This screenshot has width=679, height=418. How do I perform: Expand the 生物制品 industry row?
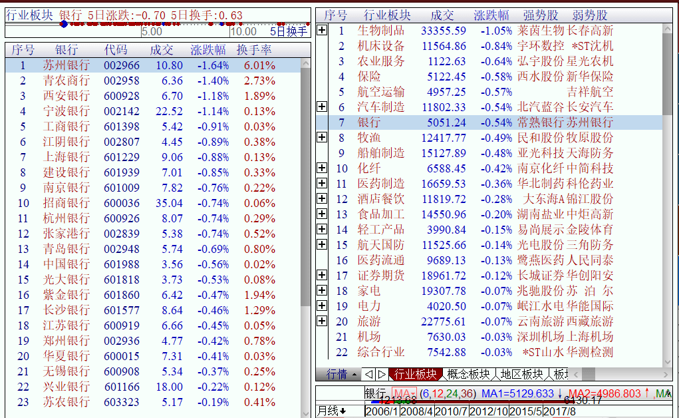pos(322,31)
